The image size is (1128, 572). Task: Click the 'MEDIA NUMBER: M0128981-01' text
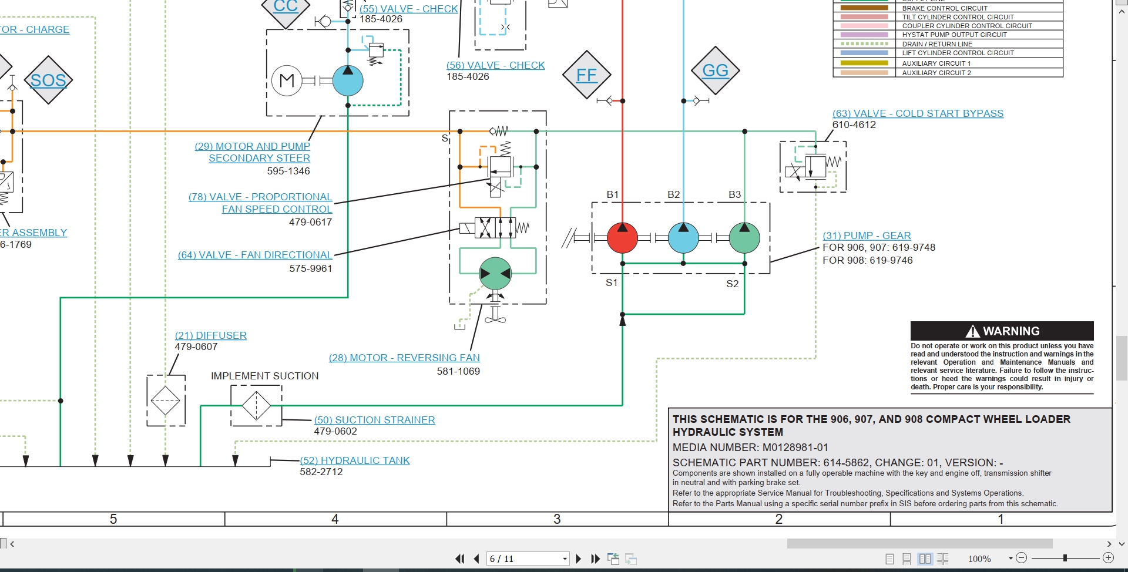(750, 447)
